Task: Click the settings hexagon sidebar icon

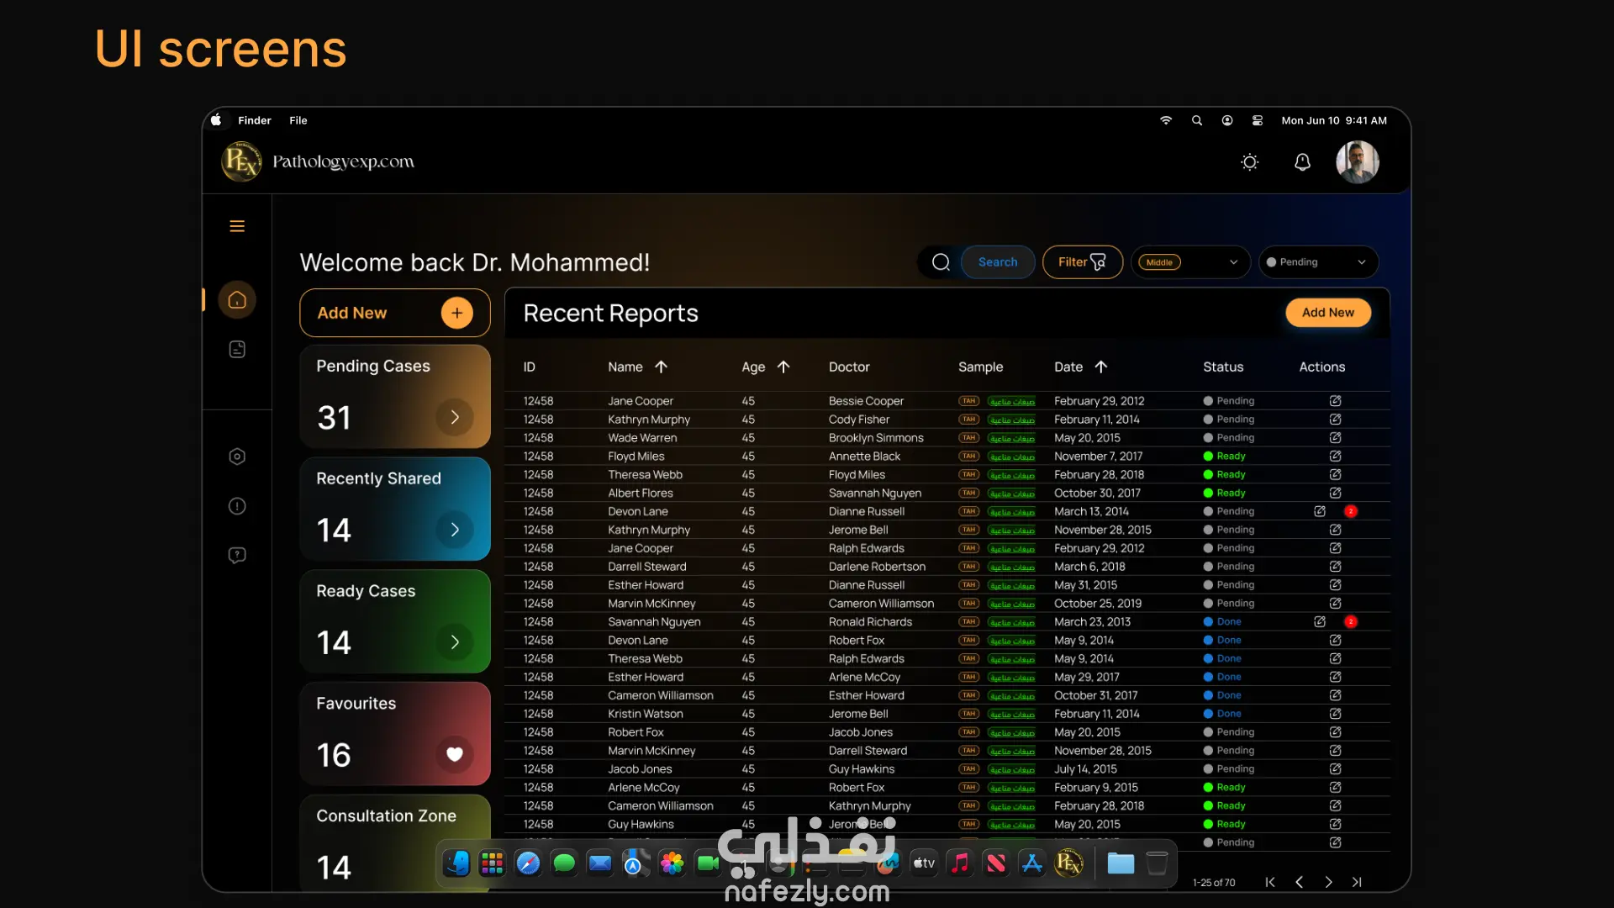Action: (237, 457)
